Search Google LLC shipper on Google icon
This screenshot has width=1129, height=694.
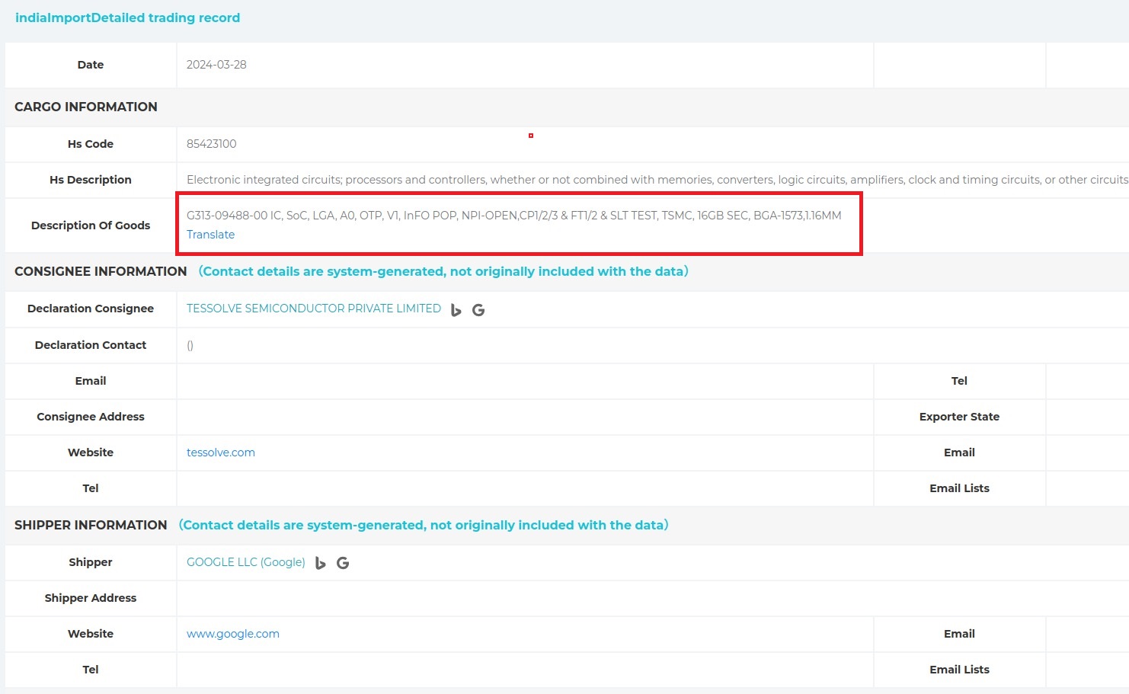click(x=343, y=563)
